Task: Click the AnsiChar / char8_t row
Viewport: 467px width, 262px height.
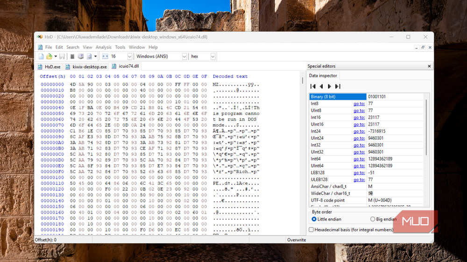Action: [366, 187]
